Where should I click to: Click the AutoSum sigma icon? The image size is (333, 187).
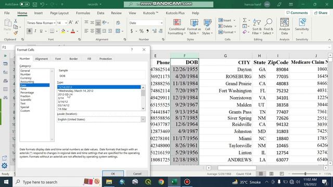(x=245, y=20)
